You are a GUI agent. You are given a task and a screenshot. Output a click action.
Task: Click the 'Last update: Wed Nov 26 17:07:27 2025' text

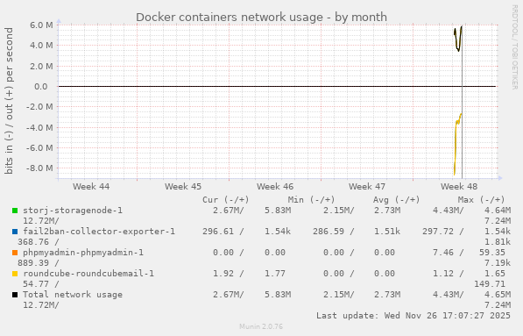click(413, 315)
